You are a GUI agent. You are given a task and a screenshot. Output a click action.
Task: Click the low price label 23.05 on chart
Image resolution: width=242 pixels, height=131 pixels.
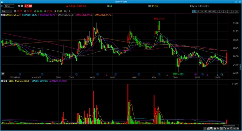coord(178,74)
